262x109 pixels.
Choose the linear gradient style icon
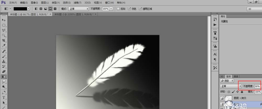click(x=36, y=9)
